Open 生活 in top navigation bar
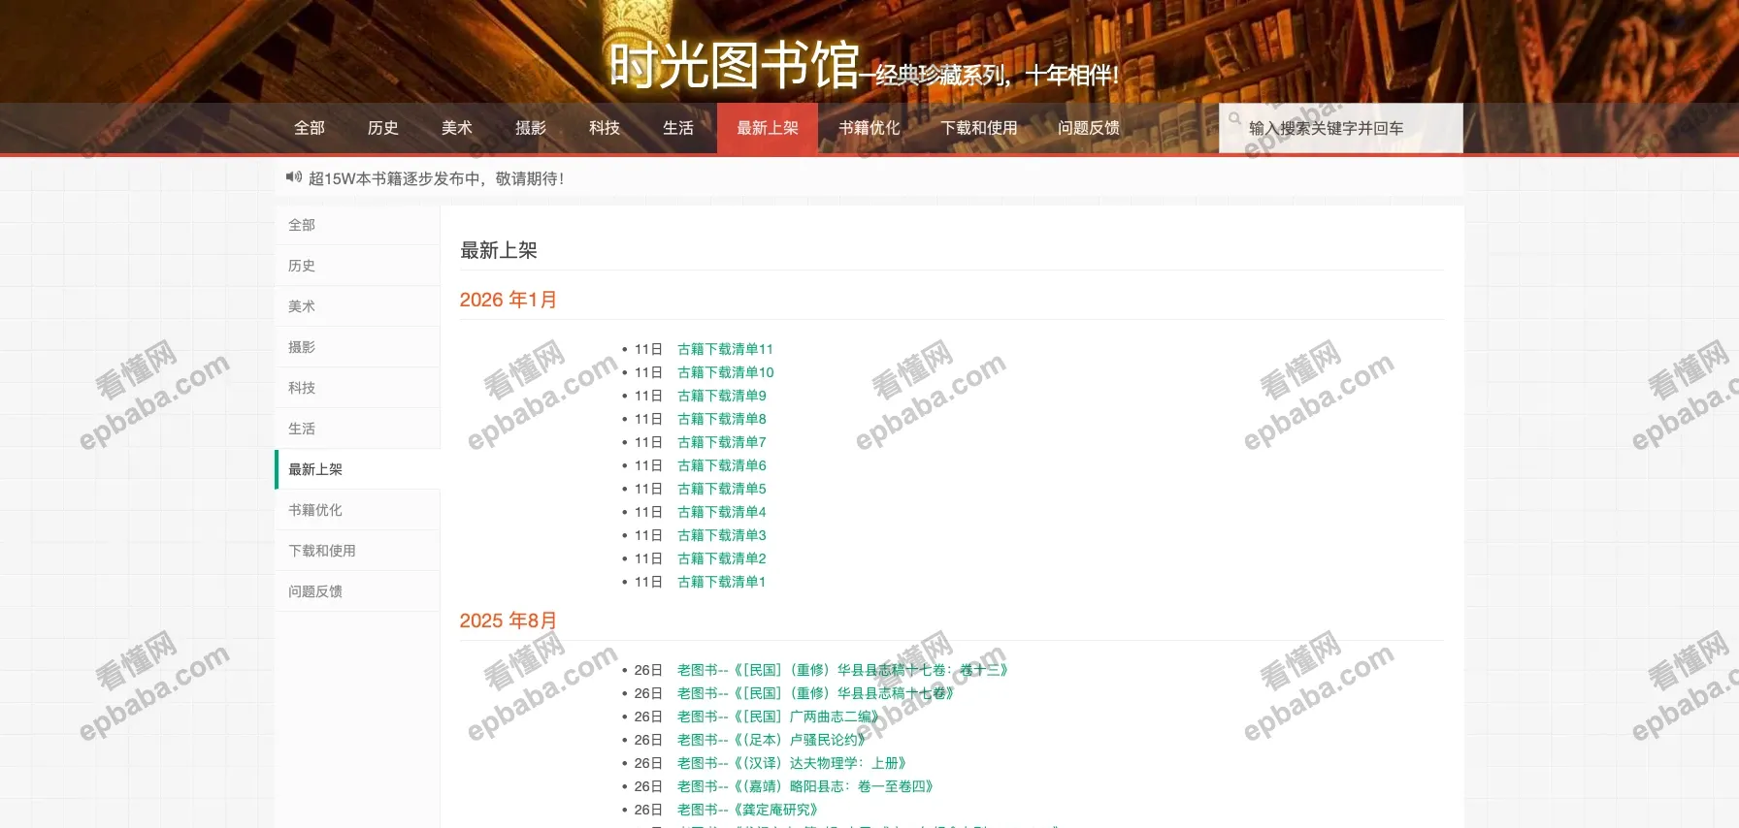Viewport: 1739px width, 828px height. [x=678, y=128]
